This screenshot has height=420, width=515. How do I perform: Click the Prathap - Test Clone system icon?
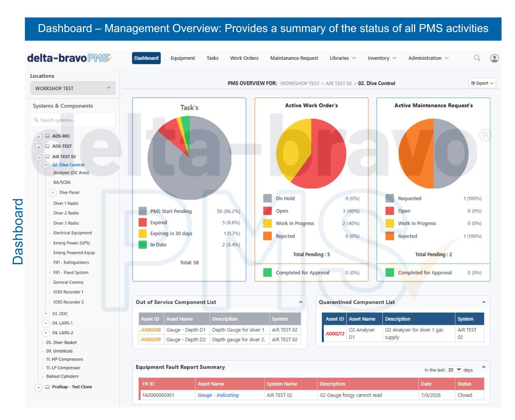[x=47, y=387]
